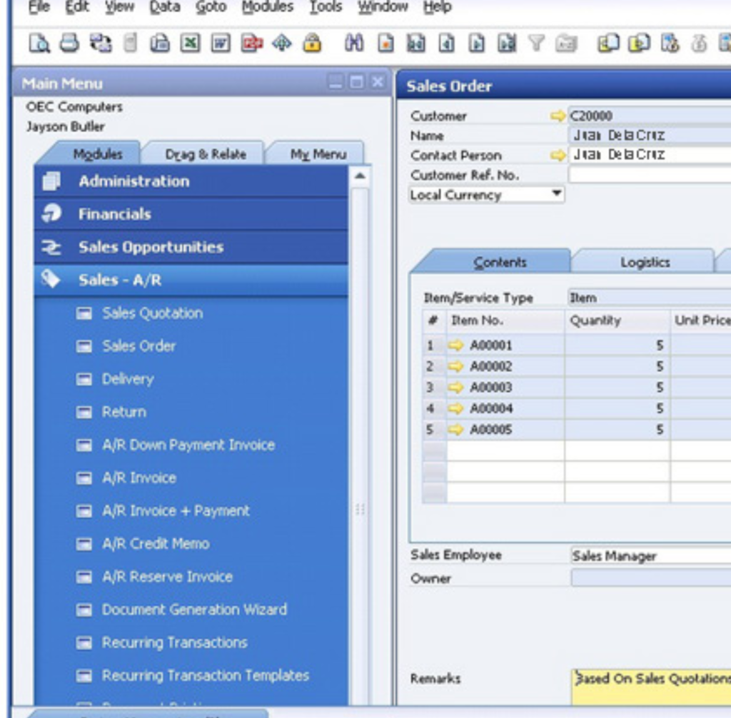The image size is (731, 718).
Task: Open Contact Person link arrow
Action: click(558, 156)
